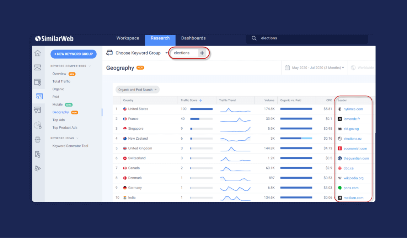
Task: Open the nytimes.com leader link
Action: pyautogui.click(x=353, y=109)
